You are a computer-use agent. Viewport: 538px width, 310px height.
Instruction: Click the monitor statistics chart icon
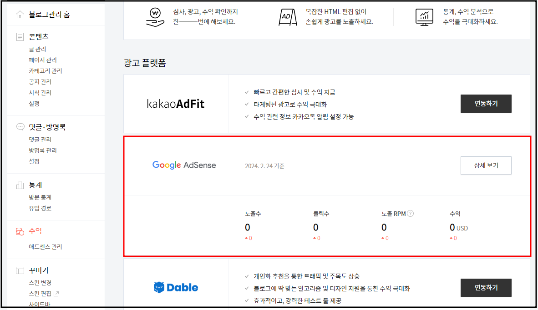click(424, 17)
